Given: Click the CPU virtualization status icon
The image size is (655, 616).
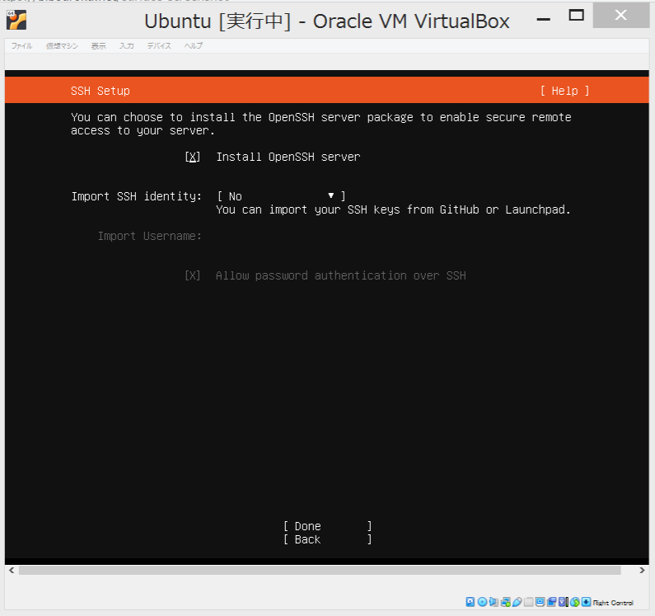Looking at the screenshot, I should coord(564,602).
